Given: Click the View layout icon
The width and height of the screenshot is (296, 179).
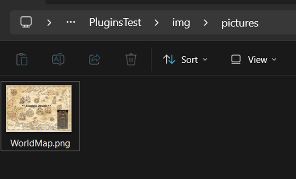Looking at the screenshot, I should point(236,60).
